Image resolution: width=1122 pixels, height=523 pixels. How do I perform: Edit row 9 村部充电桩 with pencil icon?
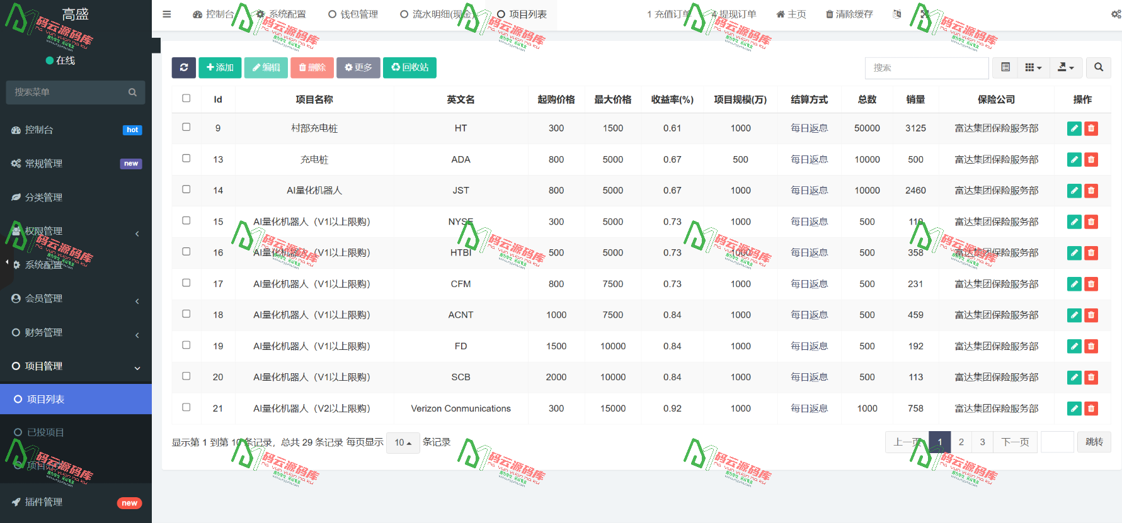[x=1074, y=128]
